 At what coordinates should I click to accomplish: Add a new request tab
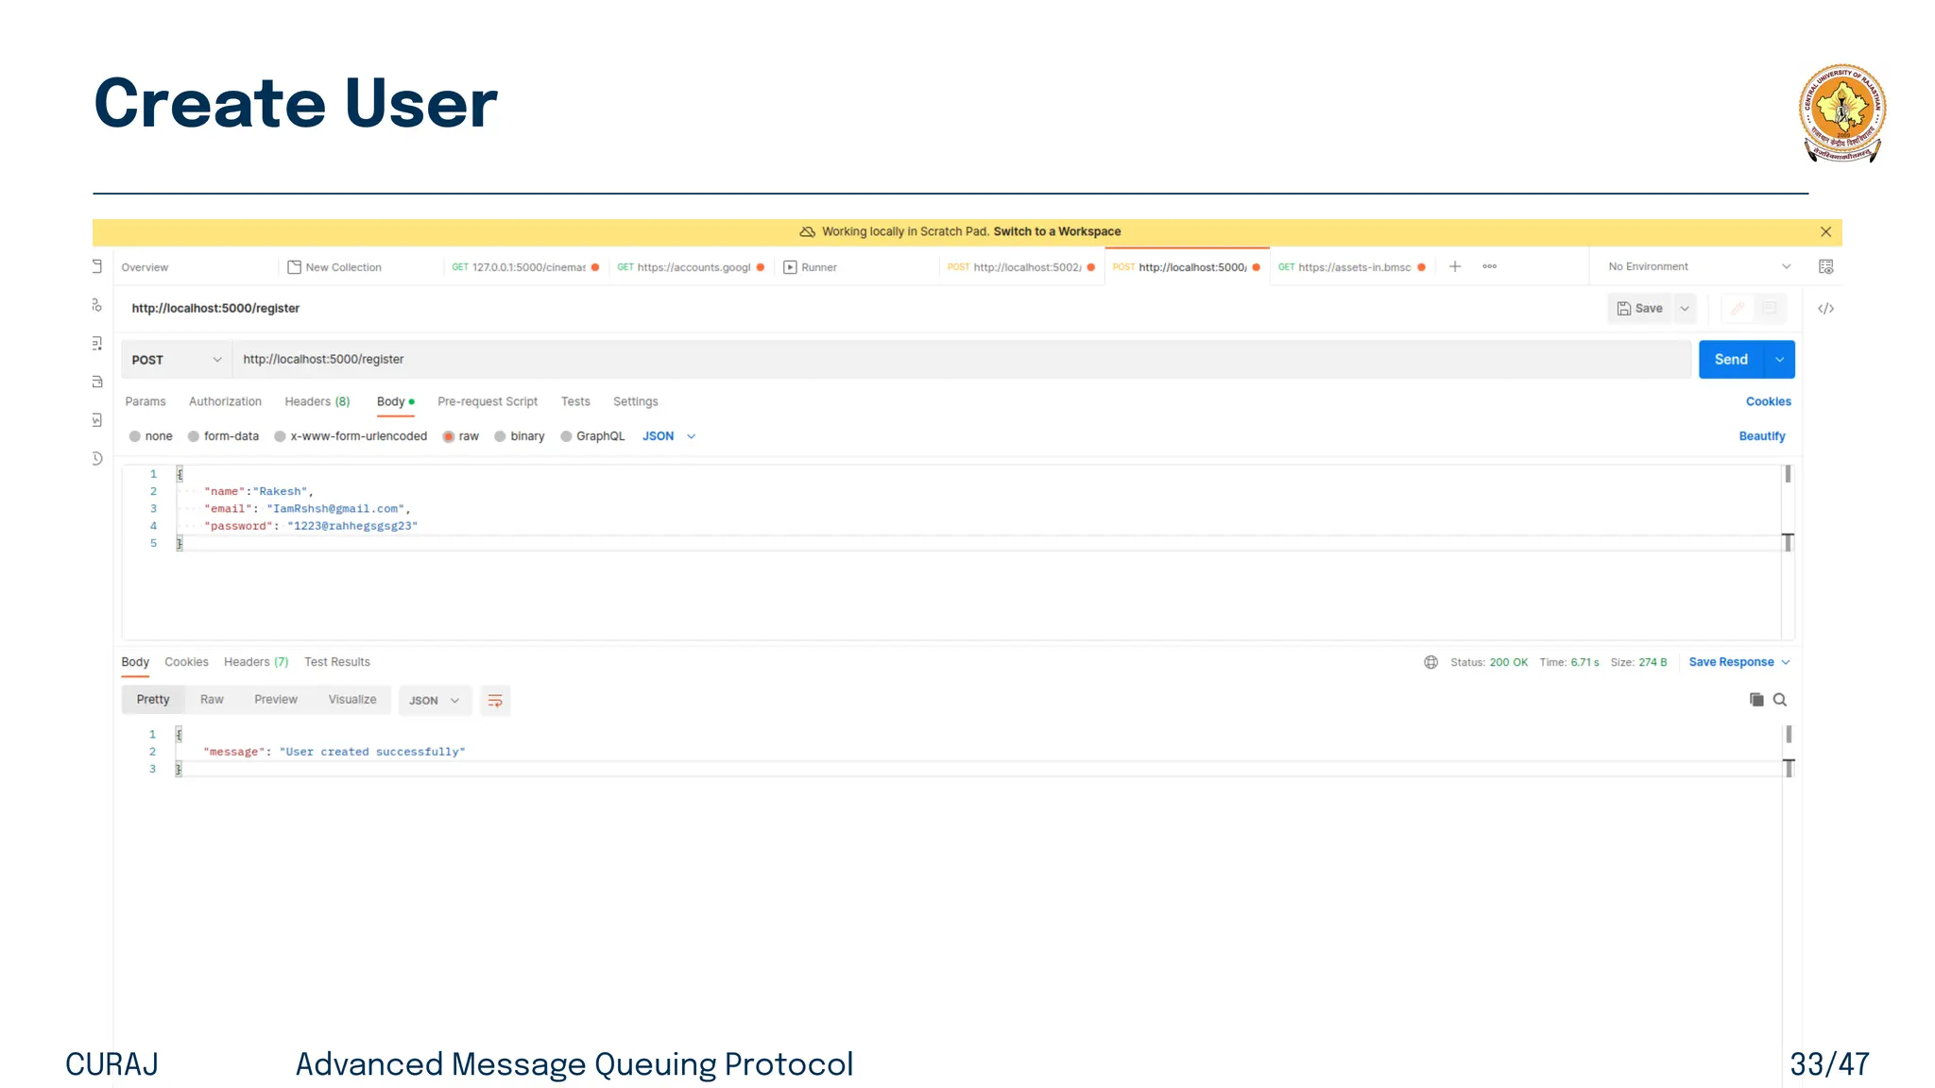click(1455, 266)
